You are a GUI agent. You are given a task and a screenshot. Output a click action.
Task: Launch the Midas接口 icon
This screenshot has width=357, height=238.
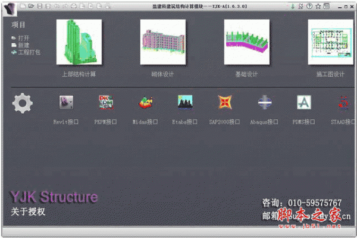pos(146,102)
